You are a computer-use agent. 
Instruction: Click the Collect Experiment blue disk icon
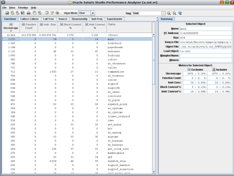point(23,13)
